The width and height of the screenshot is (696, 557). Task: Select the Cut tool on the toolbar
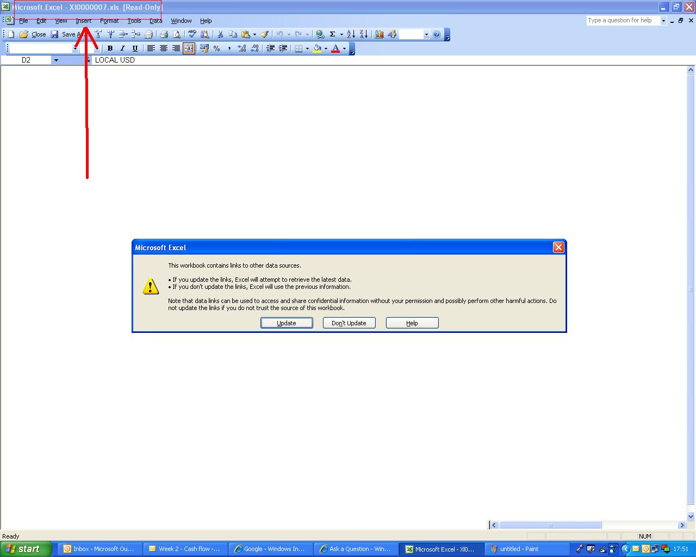pyautogui.click(x=220, y=34)
